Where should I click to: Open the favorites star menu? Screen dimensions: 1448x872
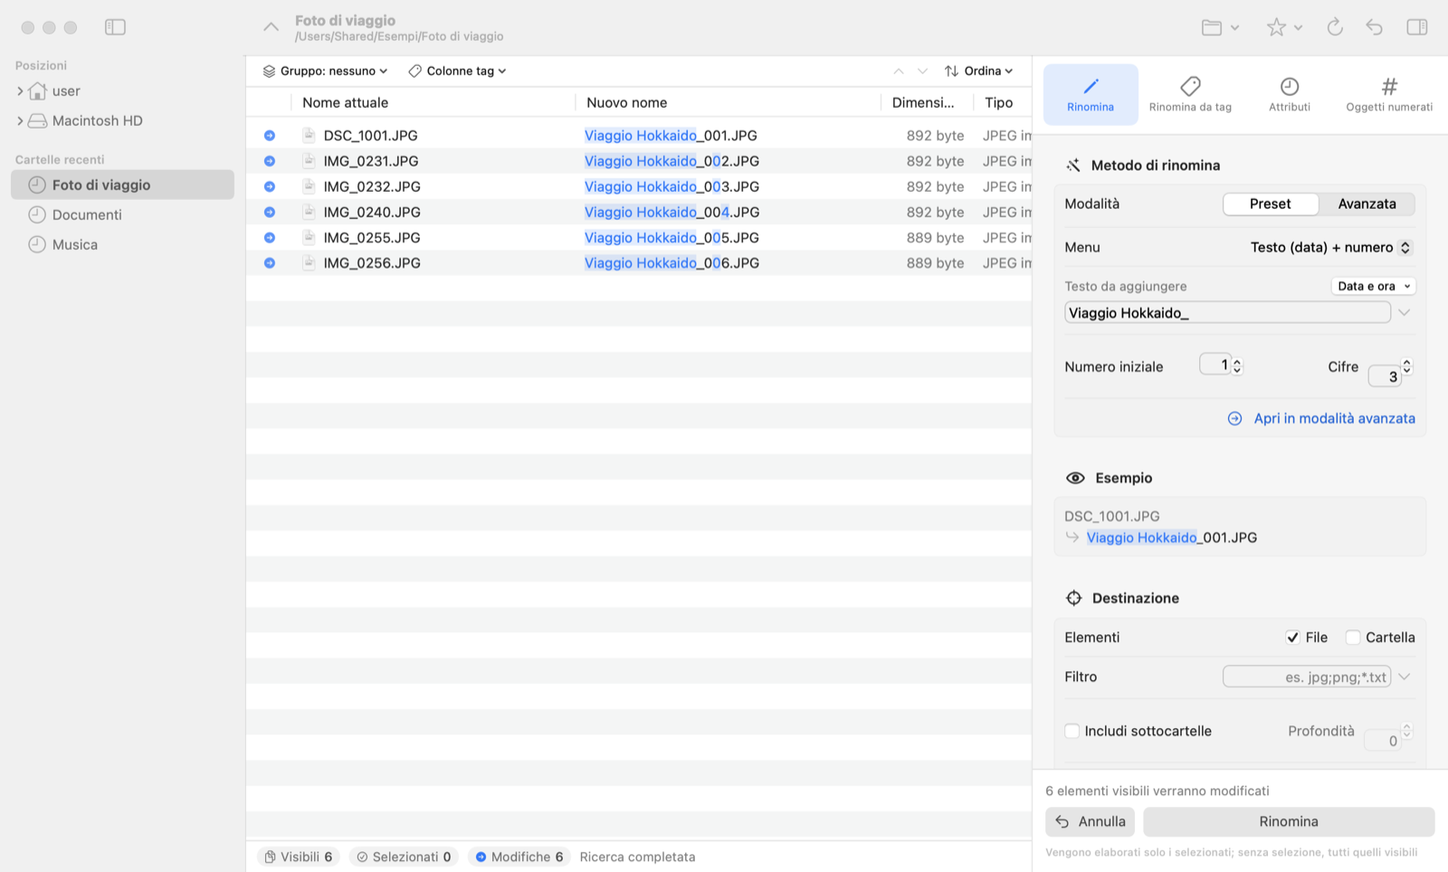[1284, 27]
